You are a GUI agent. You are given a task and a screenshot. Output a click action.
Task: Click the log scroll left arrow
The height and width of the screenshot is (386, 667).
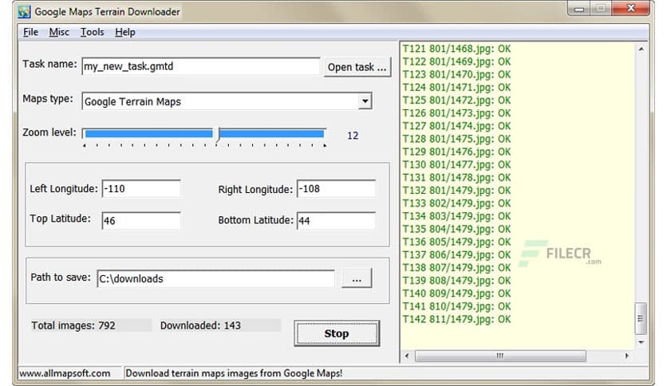click(x=407, y=356)
